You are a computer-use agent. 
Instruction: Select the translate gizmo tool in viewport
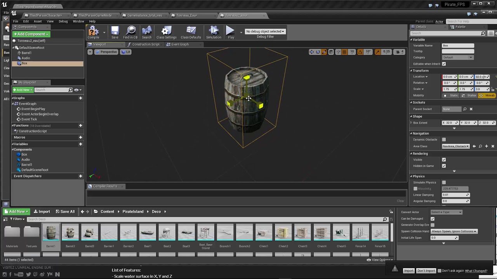(x=311, y=52)
